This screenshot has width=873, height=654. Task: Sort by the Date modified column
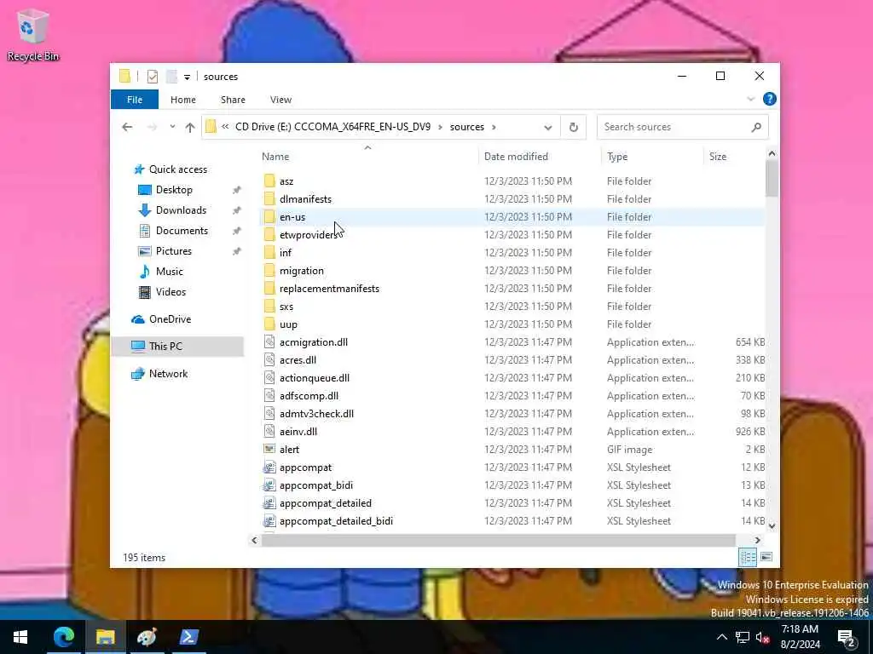point(539,157)
